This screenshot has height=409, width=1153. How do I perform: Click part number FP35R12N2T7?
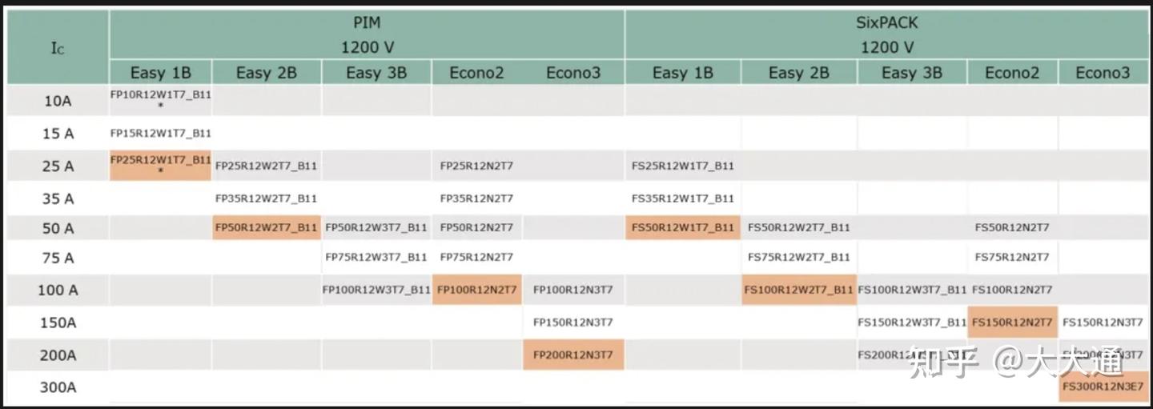point(476,198)
